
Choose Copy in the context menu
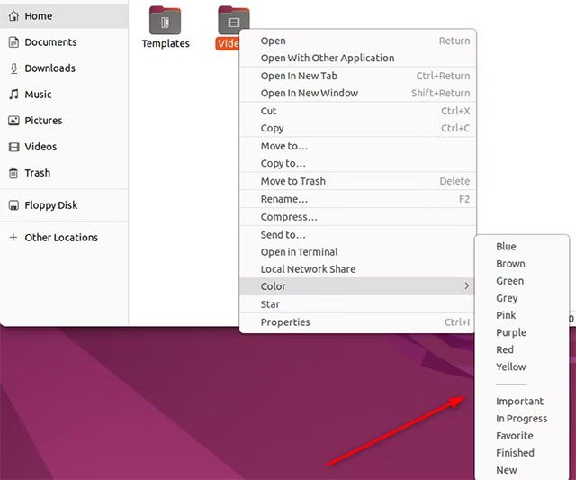coord(358,128)
